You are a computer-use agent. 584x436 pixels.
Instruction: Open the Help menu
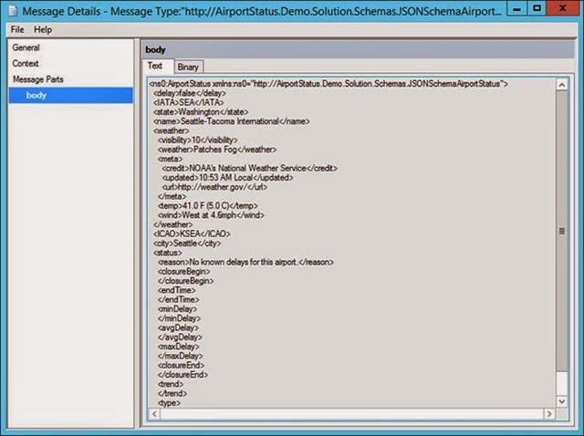click(x=43, y=29)
